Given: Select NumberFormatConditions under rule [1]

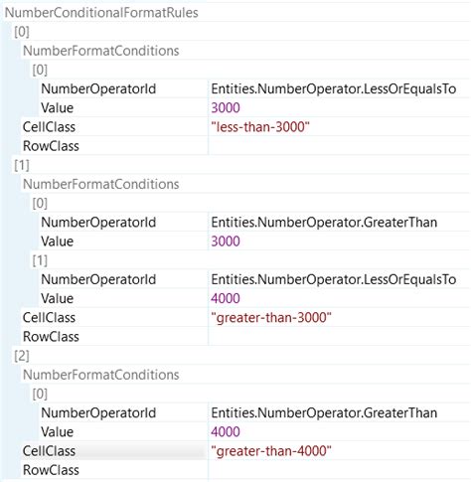Looking at the screenshot, I should [x=101, y=184].
